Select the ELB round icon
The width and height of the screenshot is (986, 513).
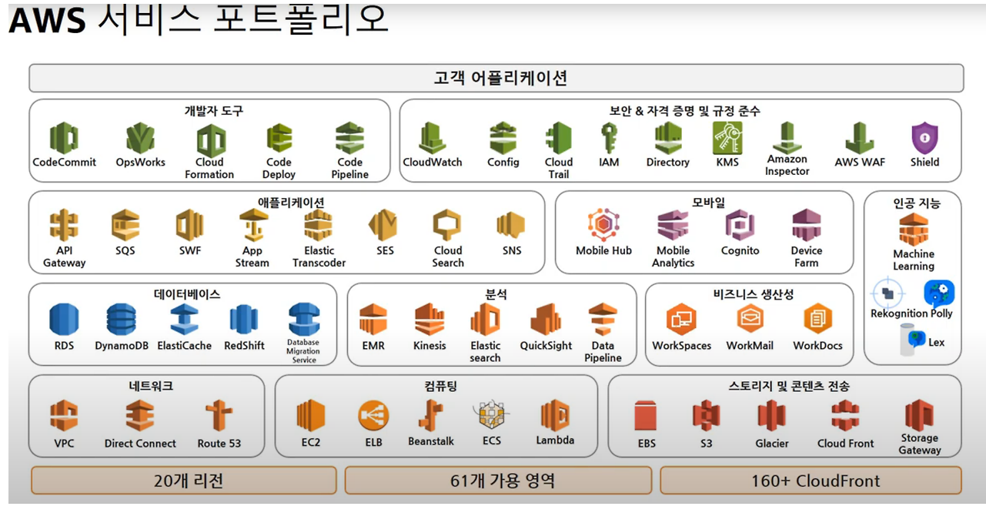coord(373,416)
